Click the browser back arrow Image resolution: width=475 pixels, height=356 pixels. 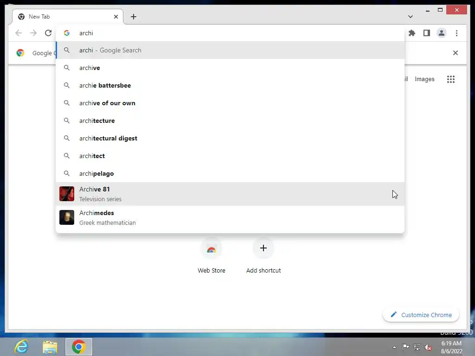coord(19,33)
